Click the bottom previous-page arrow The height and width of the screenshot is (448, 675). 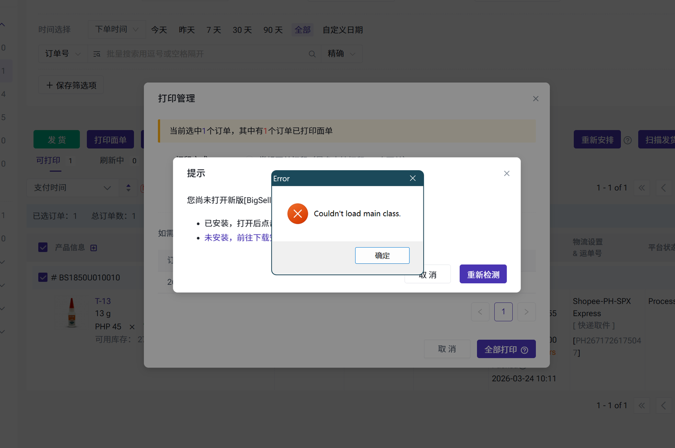pos(663,406)
